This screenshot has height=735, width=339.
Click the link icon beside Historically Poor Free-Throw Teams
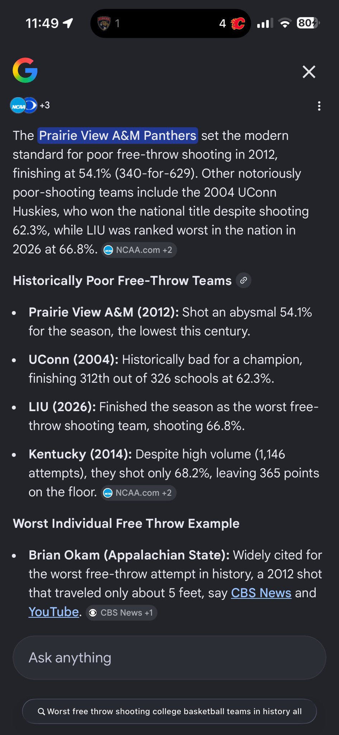click(244, 281)
